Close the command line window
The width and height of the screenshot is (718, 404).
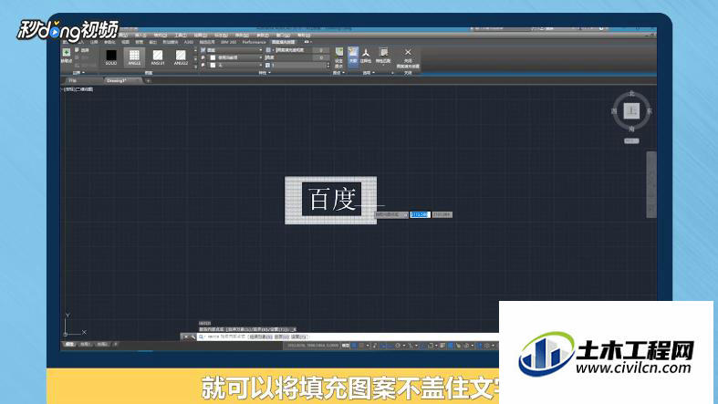coord(185,337)
